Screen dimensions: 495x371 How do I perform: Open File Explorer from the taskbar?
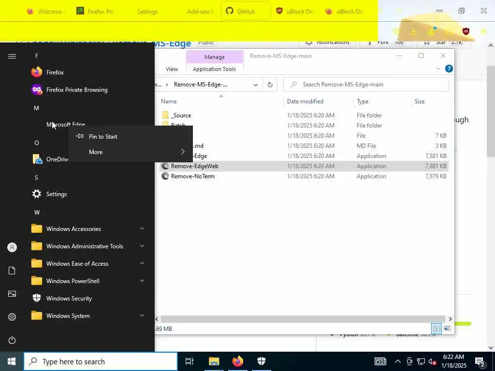tap(214, 361)
